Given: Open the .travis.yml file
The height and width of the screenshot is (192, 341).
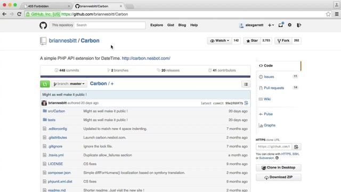Looking at the screenshot, I should [55, 155].
